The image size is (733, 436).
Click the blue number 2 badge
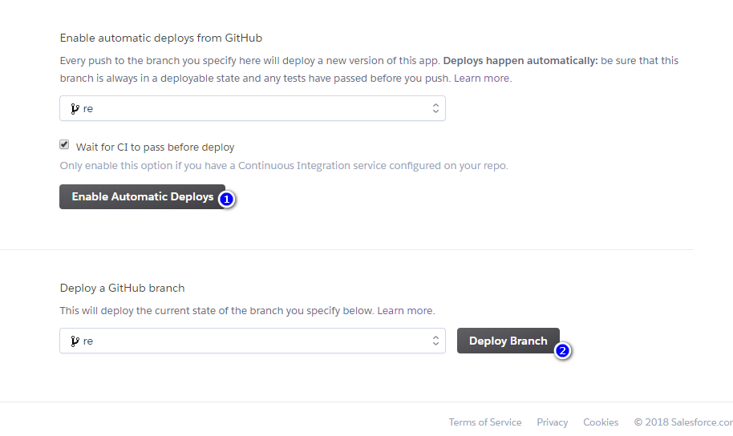pyautogui.click(x=563, y=350)
